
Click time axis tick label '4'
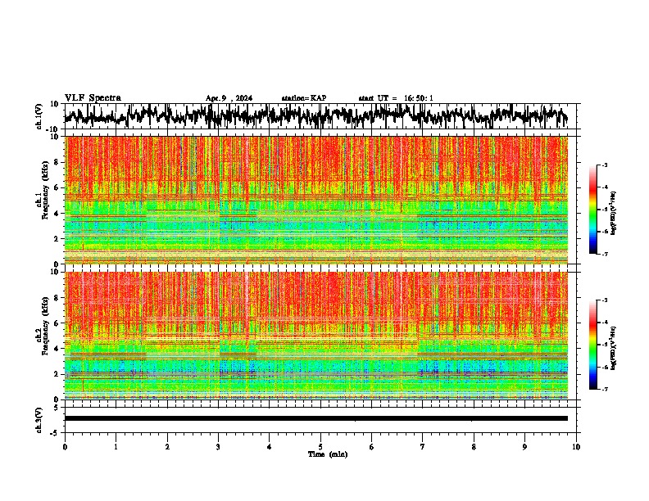coord(270,447)
